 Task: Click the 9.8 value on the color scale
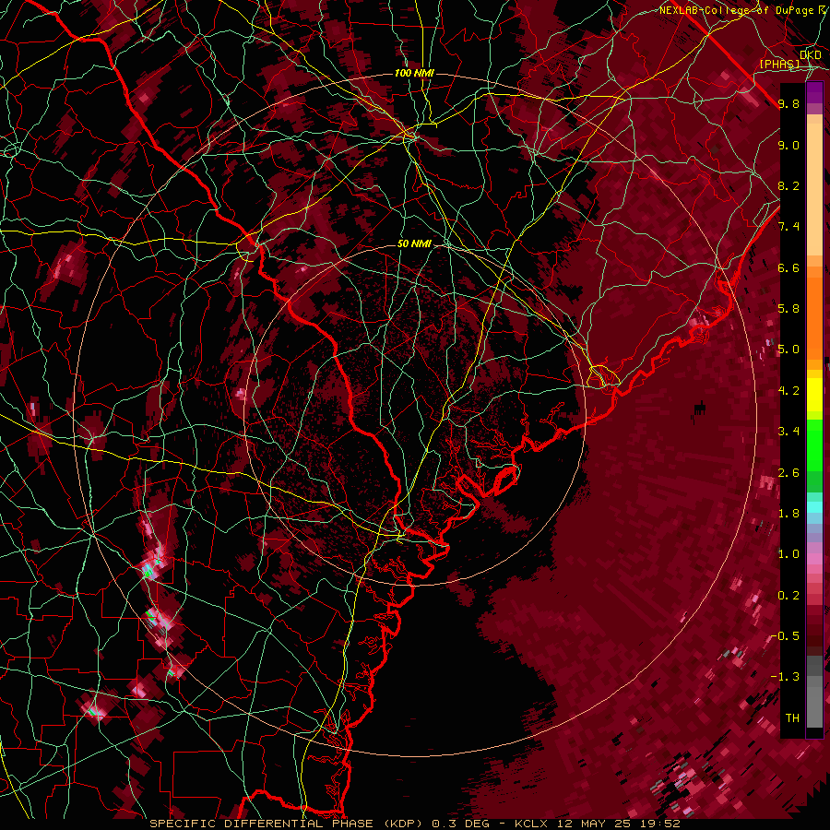(x=788, y=103)
